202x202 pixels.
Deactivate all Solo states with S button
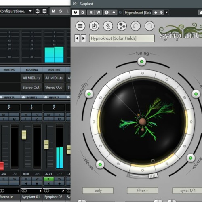click(61, 11)
